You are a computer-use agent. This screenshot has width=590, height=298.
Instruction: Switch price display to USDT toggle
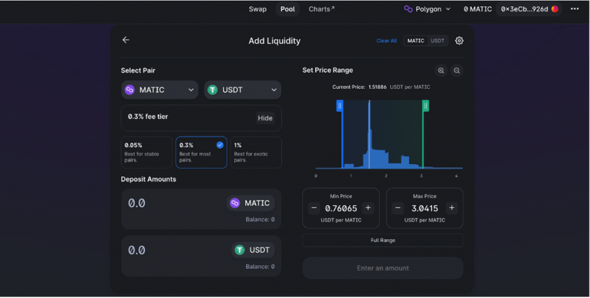[437, 41]
